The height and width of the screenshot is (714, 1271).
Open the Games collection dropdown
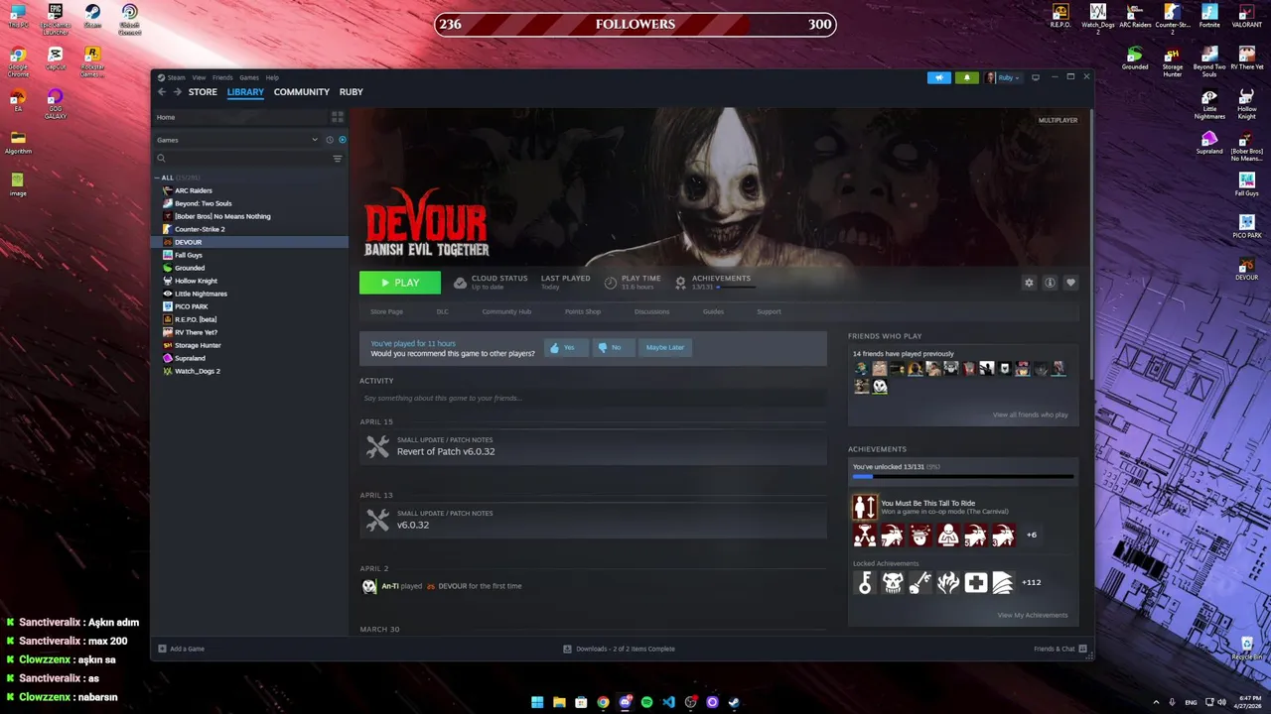click(236, 140)
